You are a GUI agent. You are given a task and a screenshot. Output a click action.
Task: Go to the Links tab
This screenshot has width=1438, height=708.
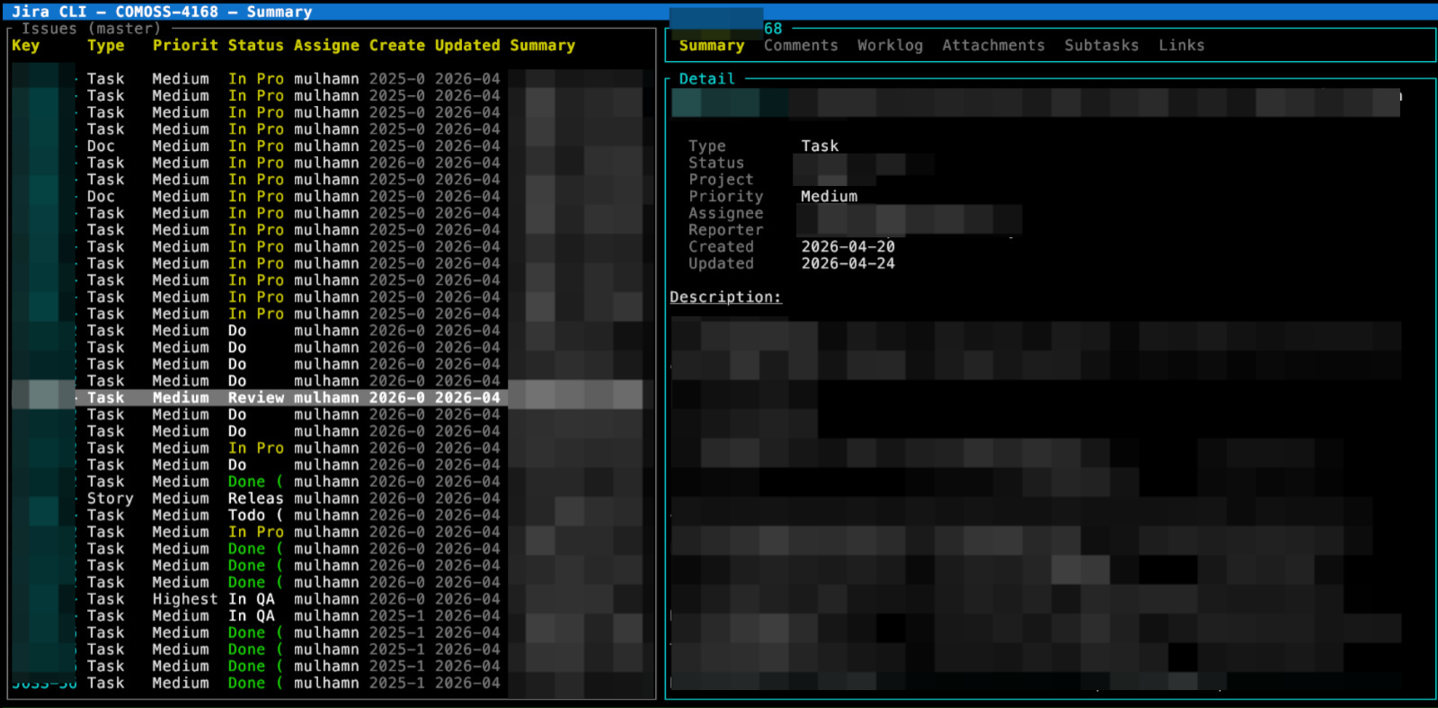(x=1181, y=45)
